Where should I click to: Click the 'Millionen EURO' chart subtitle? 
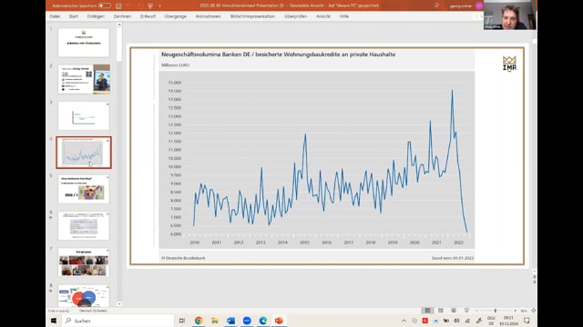175,64
